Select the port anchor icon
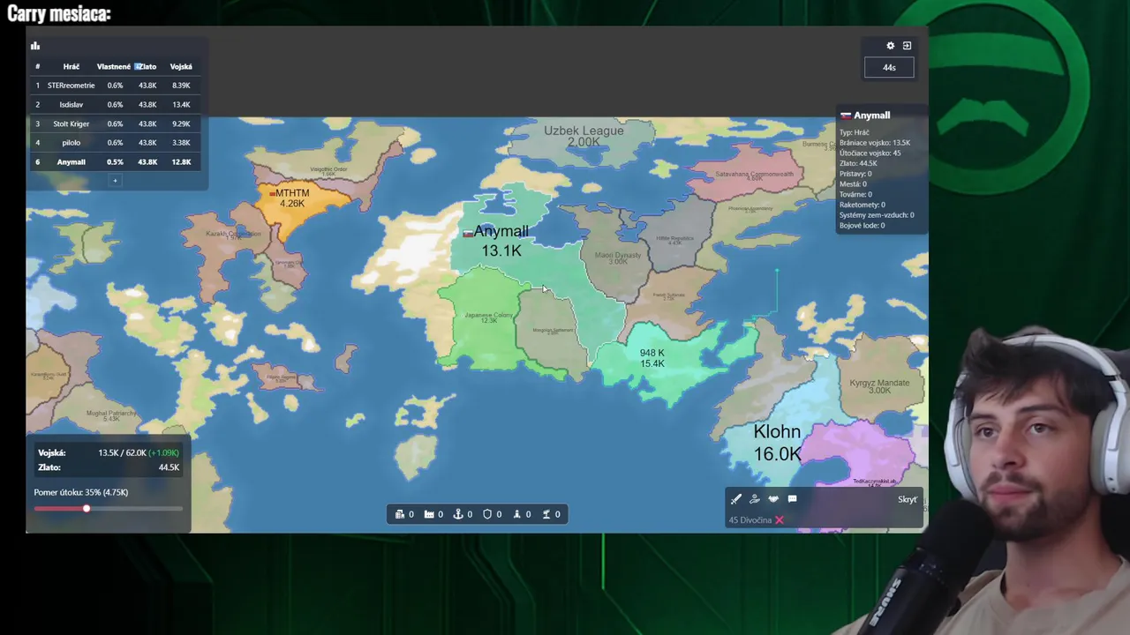The width and height of the screenshot is (1130, 635). click(458, 514)
